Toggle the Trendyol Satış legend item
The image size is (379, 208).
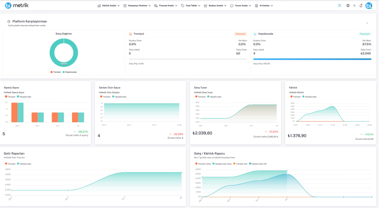[203, 164]
